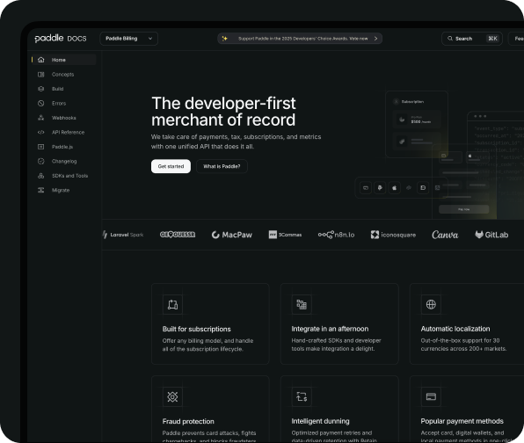Screen dimensions: 524x443
Task: Click the Home icon in the sidebar
Action: click(40, 60)
